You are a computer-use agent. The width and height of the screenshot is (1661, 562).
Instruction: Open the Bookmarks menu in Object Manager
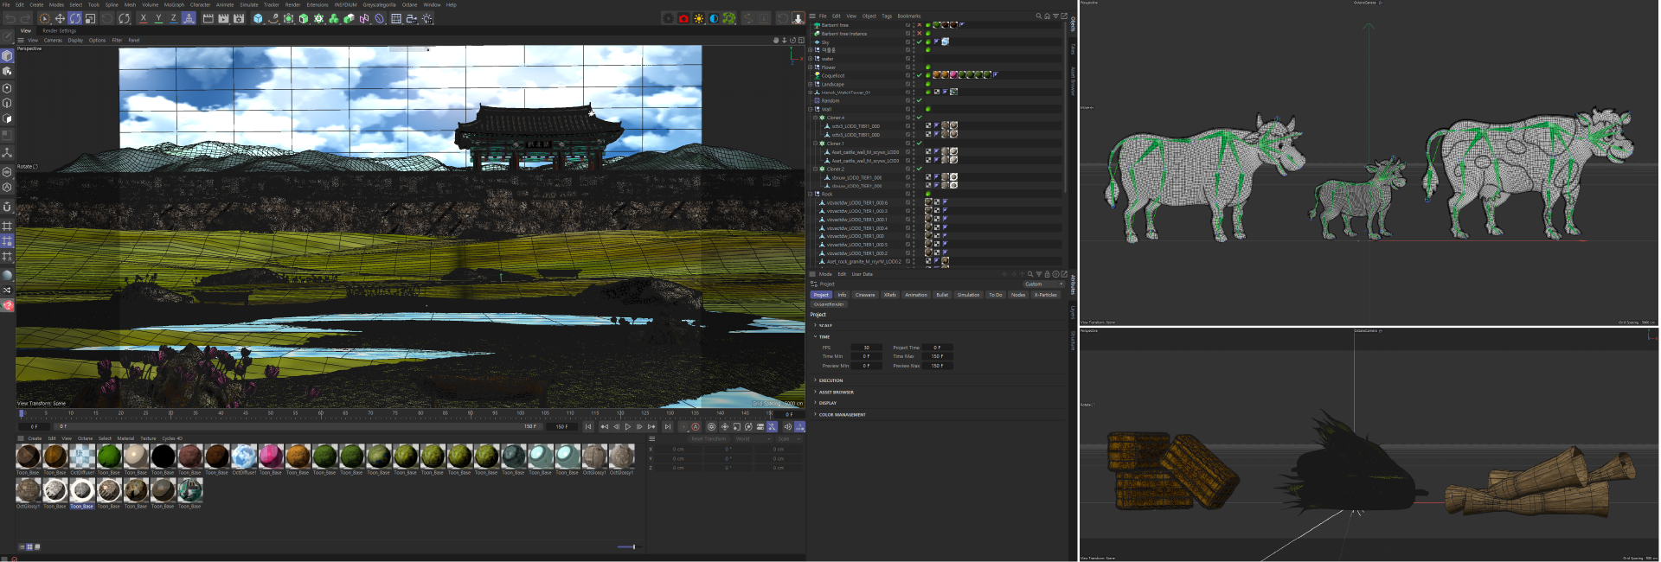pos(908,16)
